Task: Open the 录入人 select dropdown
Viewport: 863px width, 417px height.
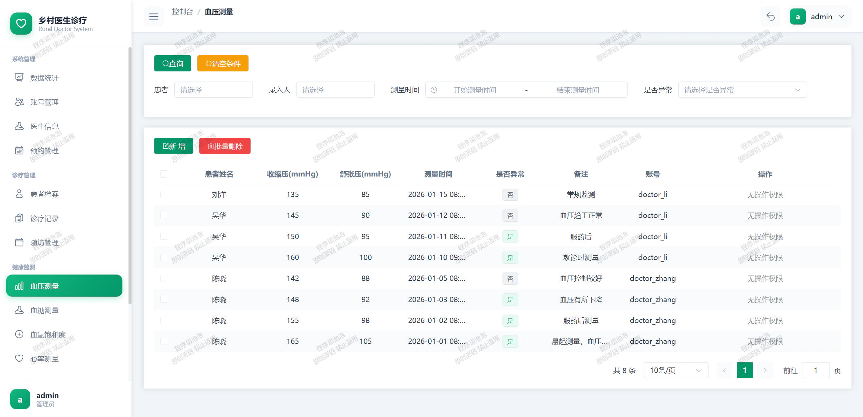Action: [336, 90]
